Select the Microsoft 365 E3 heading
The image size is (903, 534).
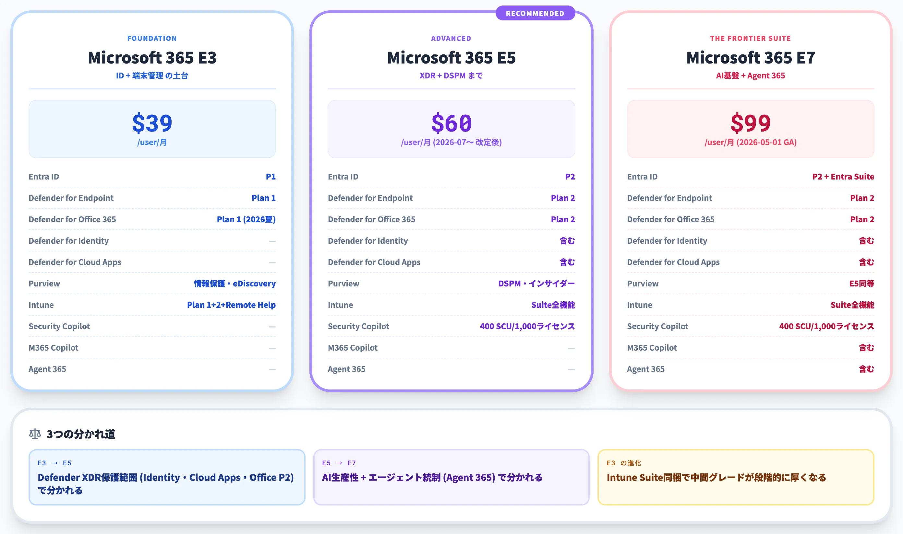(x=152, y=58)
